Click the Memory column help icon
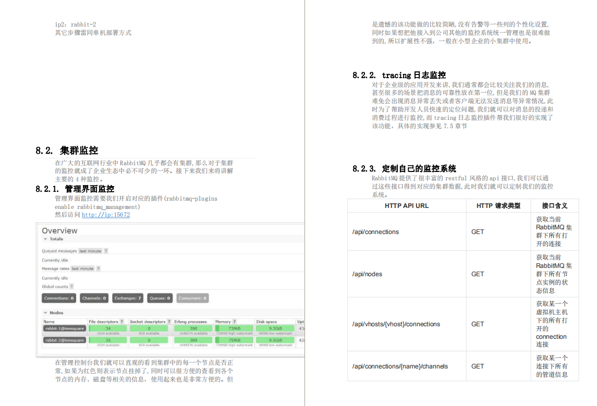 pos(234,322)
